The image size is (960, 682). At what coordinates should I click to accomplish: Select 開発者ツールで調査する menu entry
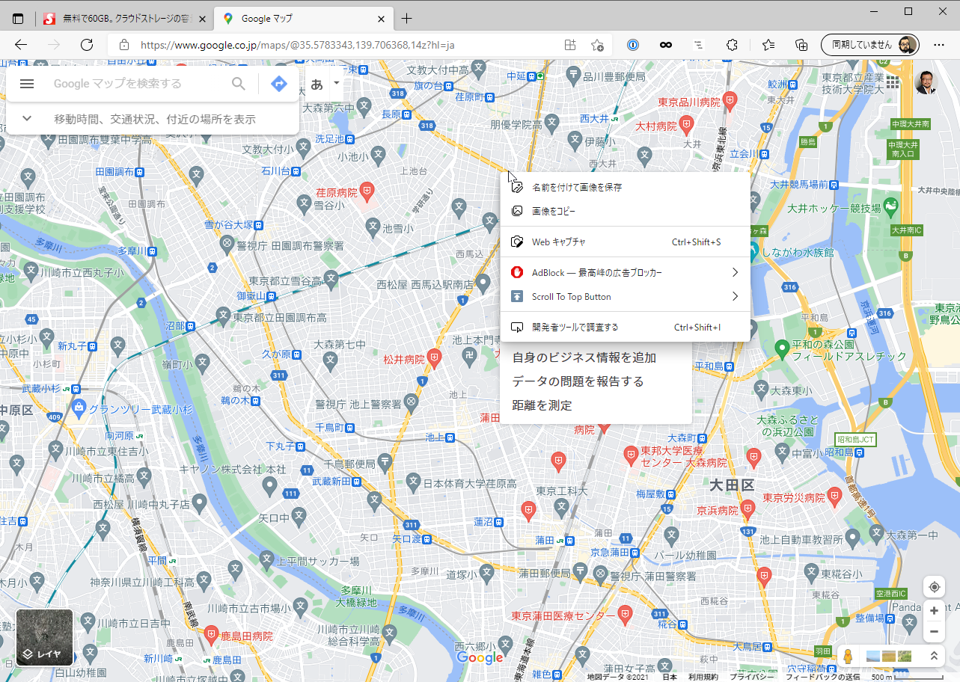(x=625, y=327)
